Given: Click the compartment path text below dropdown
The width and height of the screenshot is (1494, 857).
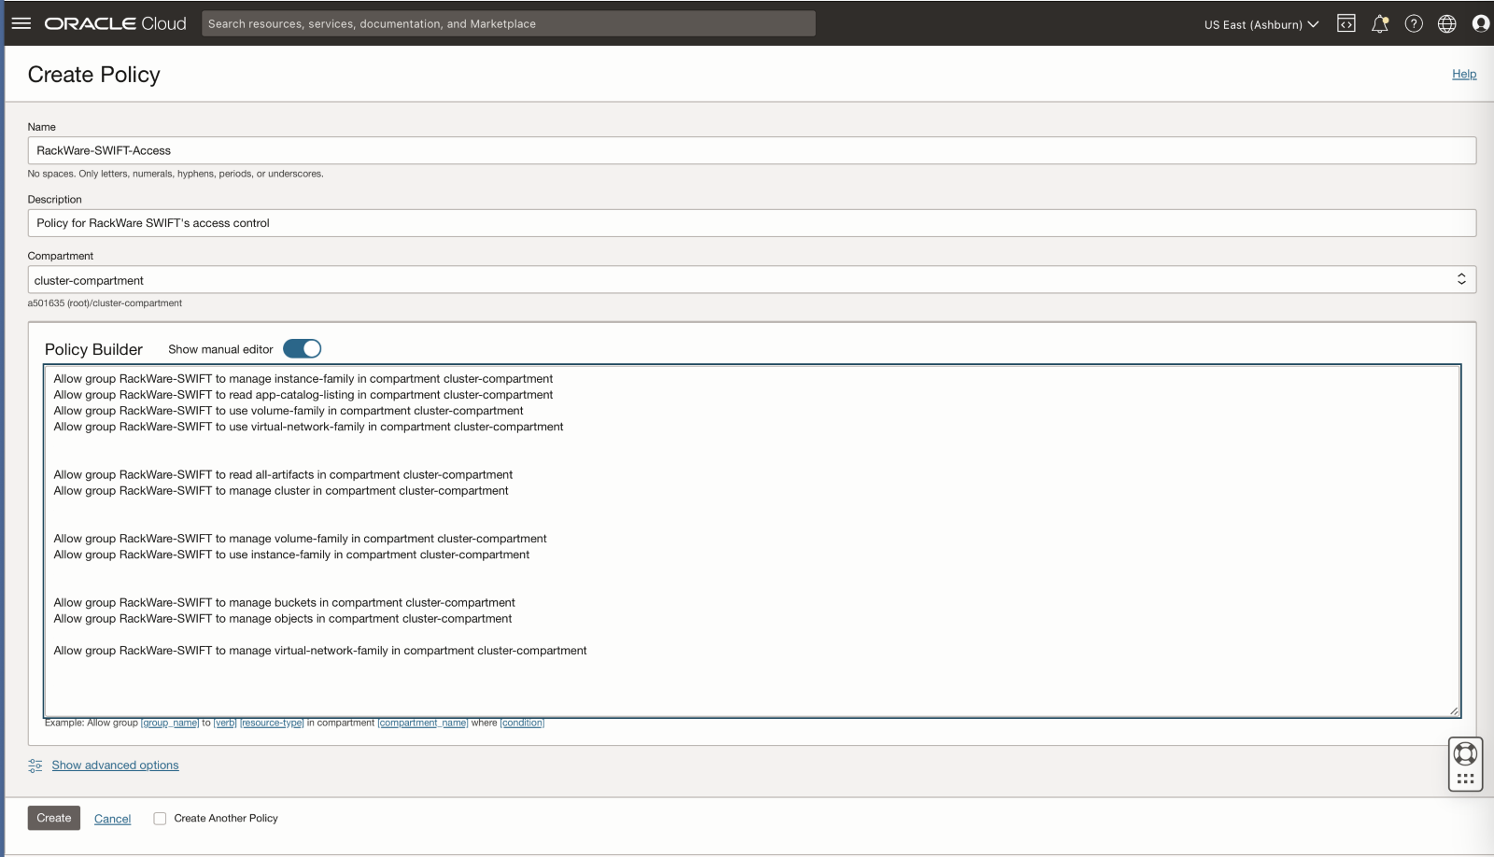Looking at the screenshot, I should 105,303.
